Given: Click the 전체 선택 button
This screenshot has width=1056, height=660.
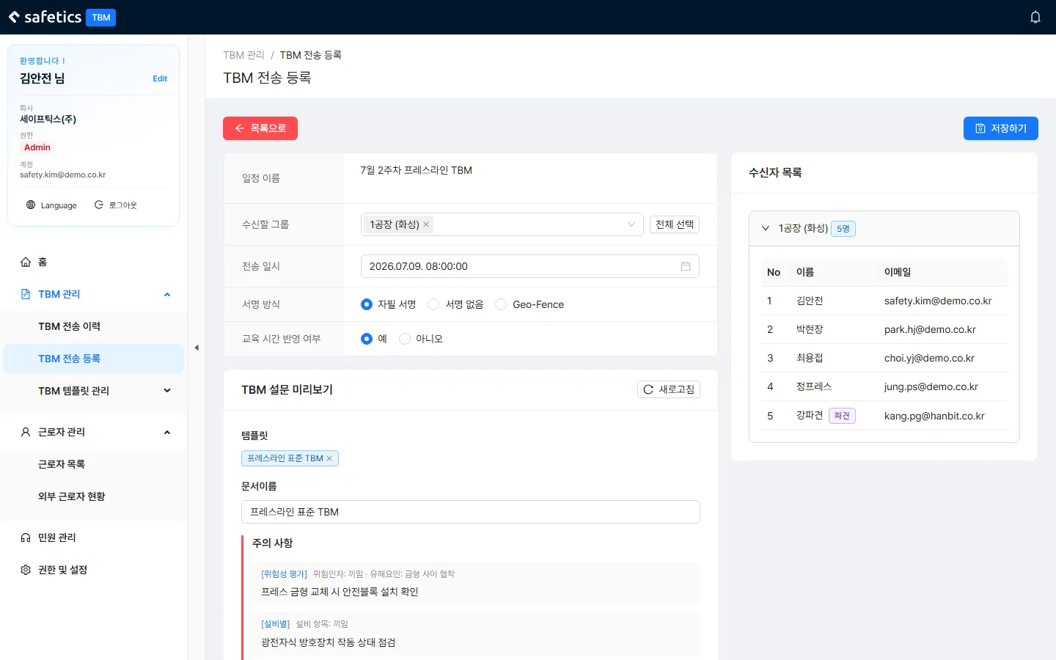Looking at the screenshot, I should tap(675, 224).
